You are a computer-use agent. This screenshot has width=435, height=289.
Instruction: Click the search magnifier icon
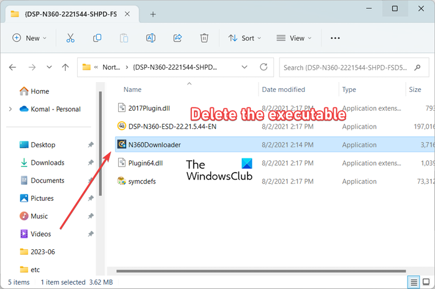417,67
